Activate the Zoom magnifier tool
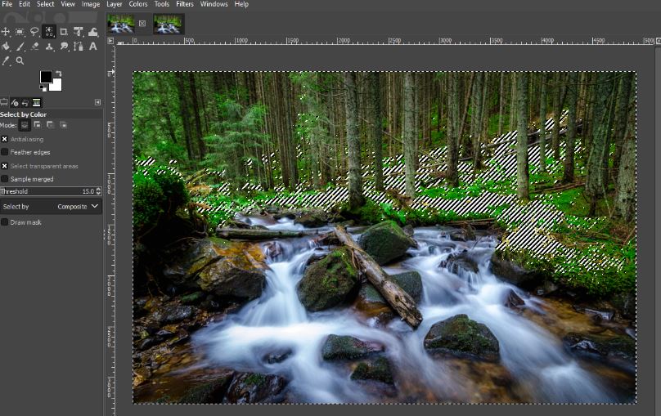The height and width of the screenshot is (416, 661). click(x=20, y=60)
